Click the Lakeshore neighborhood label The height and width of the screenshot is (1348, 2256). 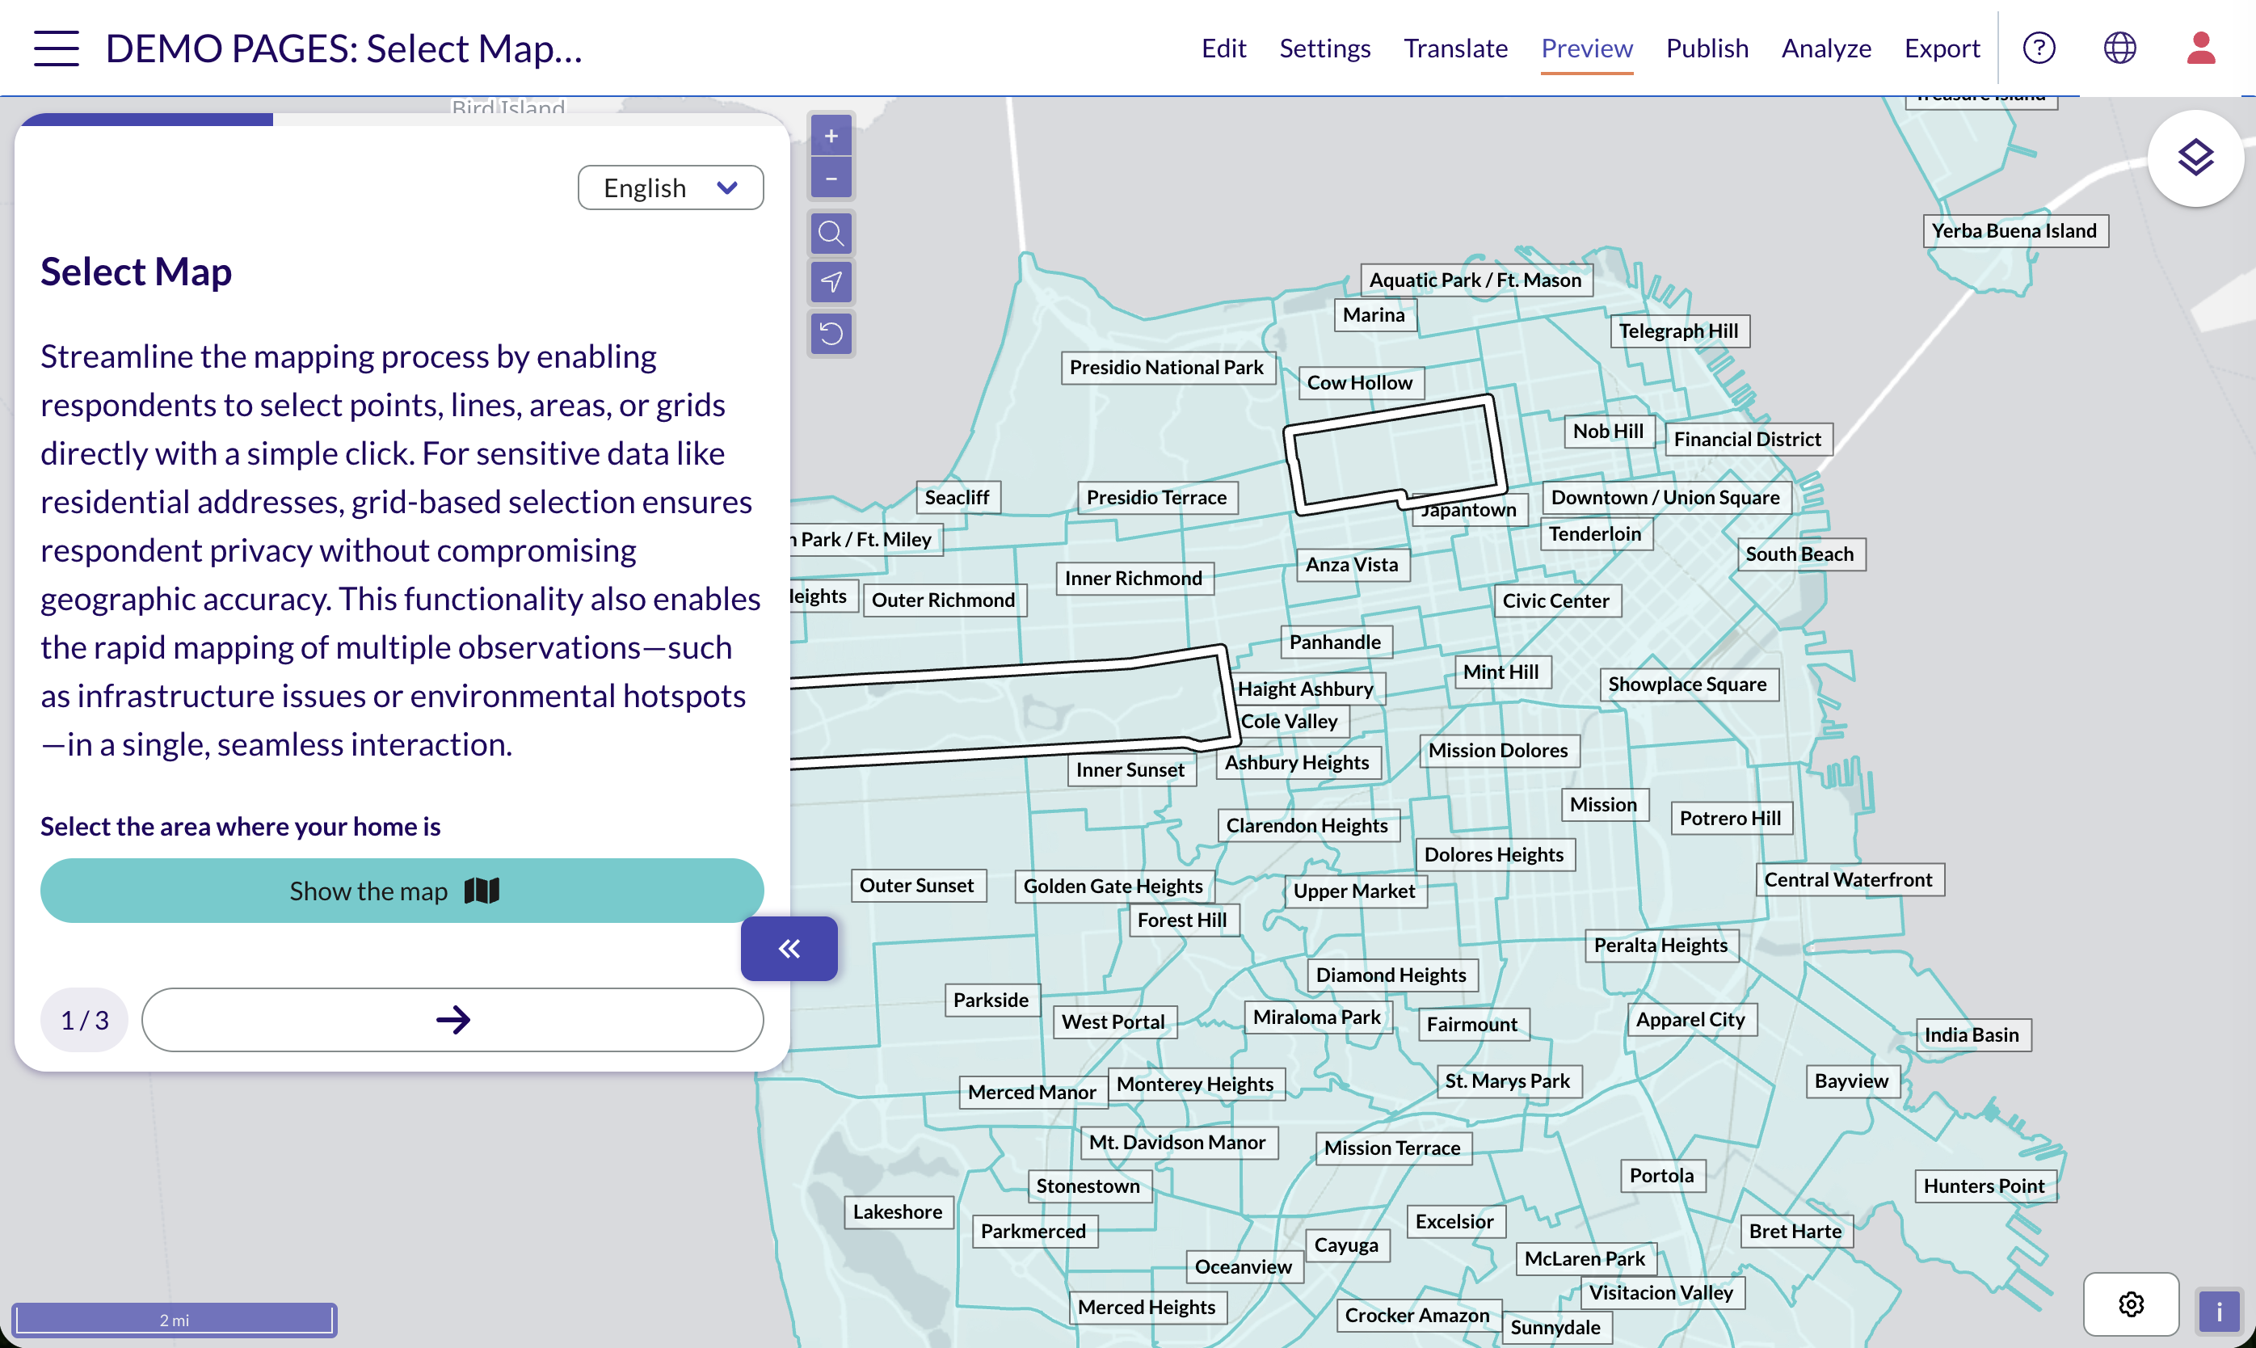(x=898, y=1211)
